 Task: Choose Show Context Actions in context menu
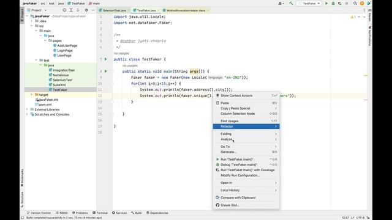[x=246, y=95]
